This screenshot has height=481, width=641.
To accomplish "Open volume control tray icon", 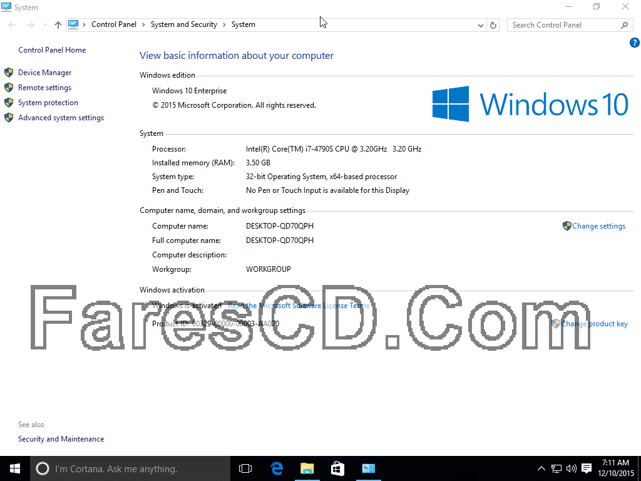I will click(x=571, y=468).
